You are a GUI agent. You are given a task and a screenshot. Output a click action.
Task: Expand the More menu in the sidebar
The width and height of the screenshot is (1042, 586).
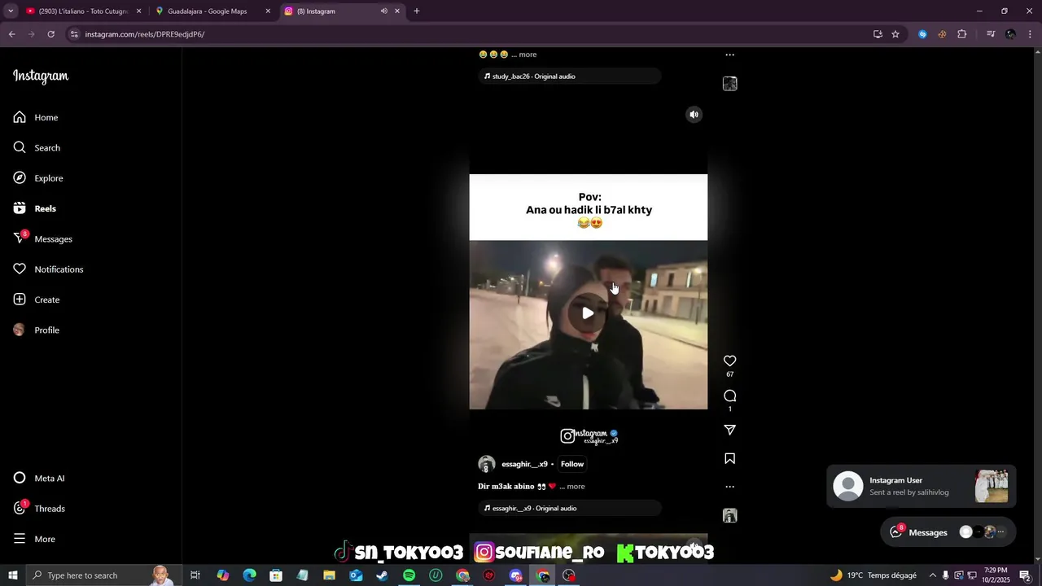pos(34,539)
